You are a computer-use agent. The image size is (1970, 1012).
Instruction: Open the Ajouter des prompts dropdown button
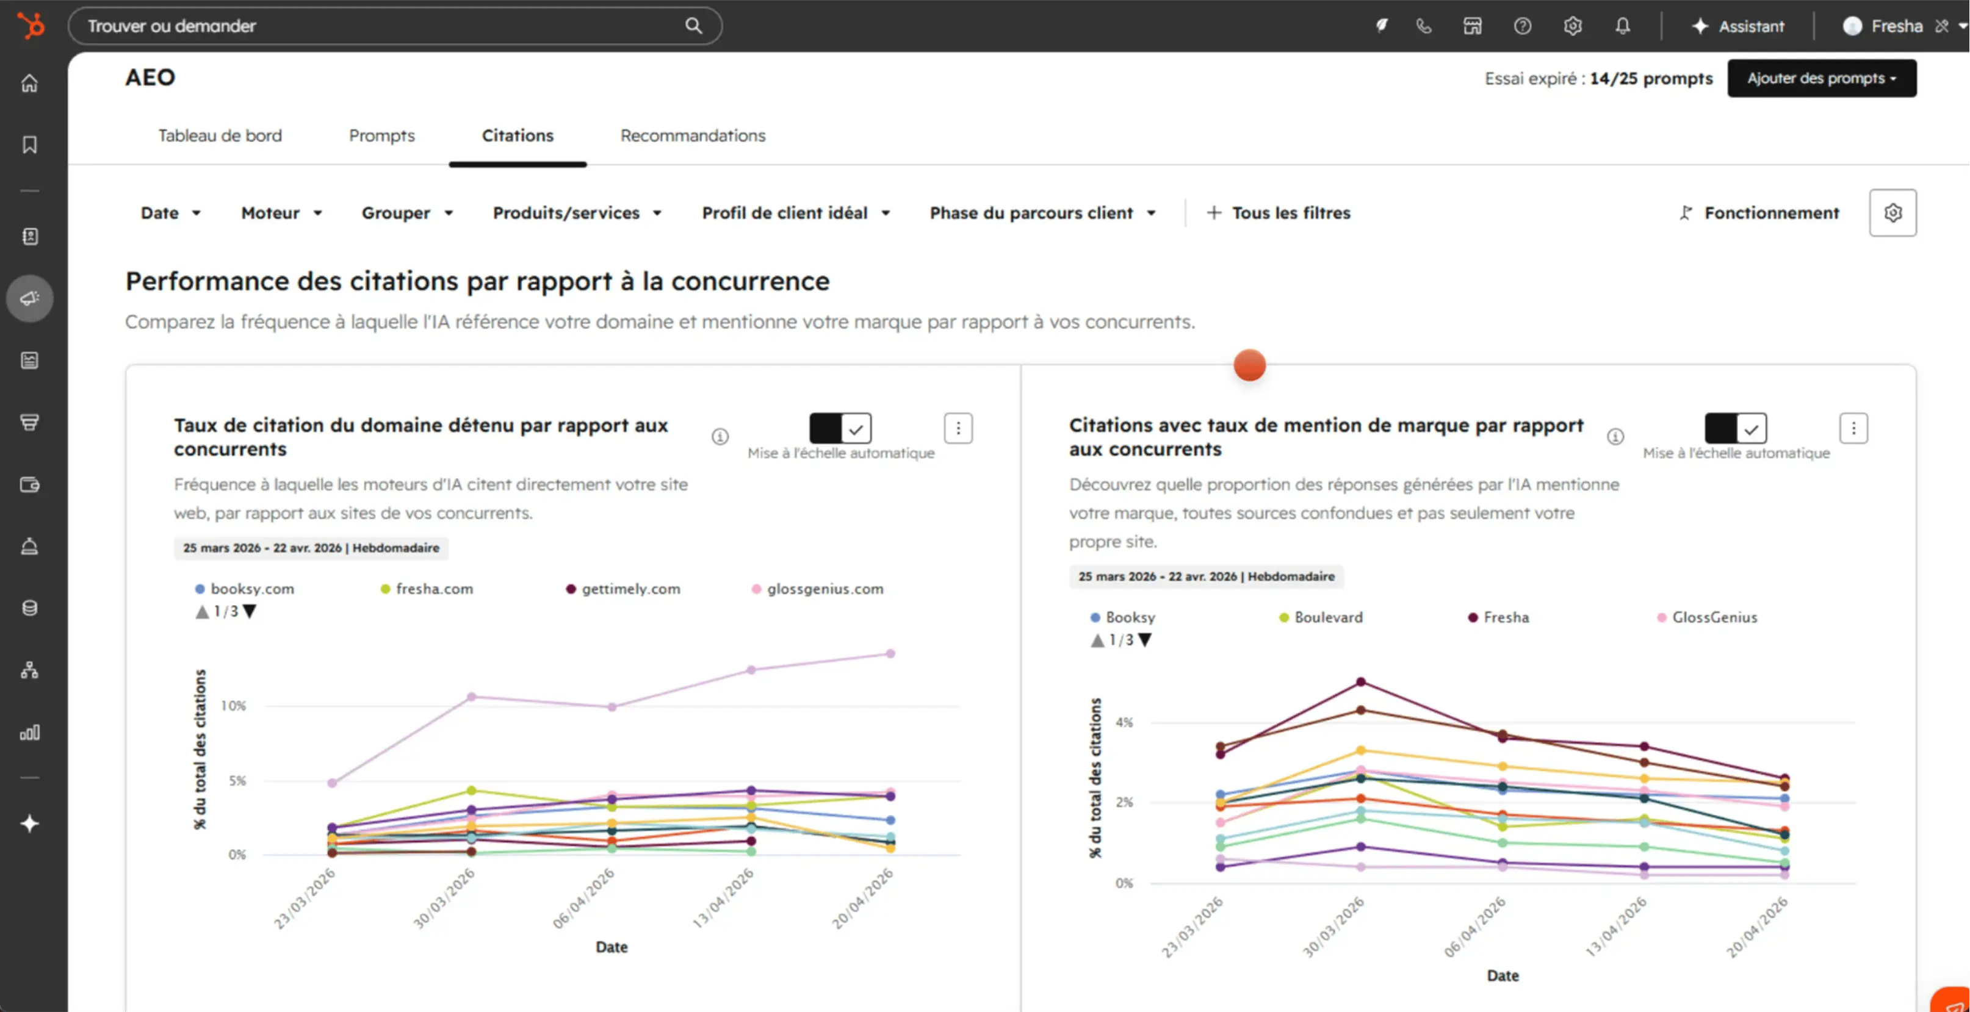coord(1822,78)
